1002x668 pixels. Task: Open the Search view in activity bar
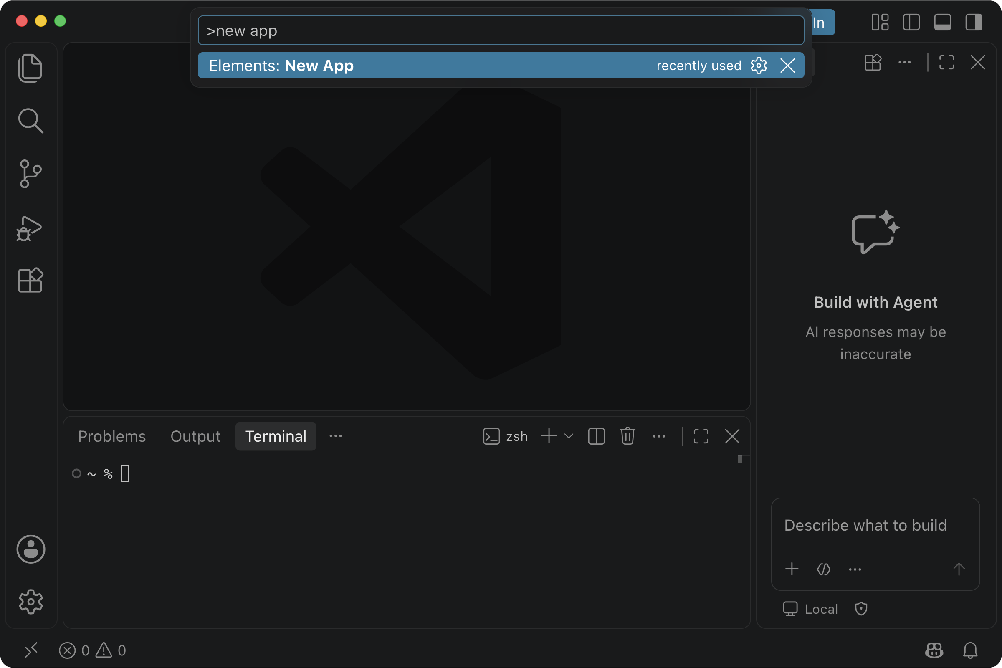pyautogui.click(x=30, y=121)
